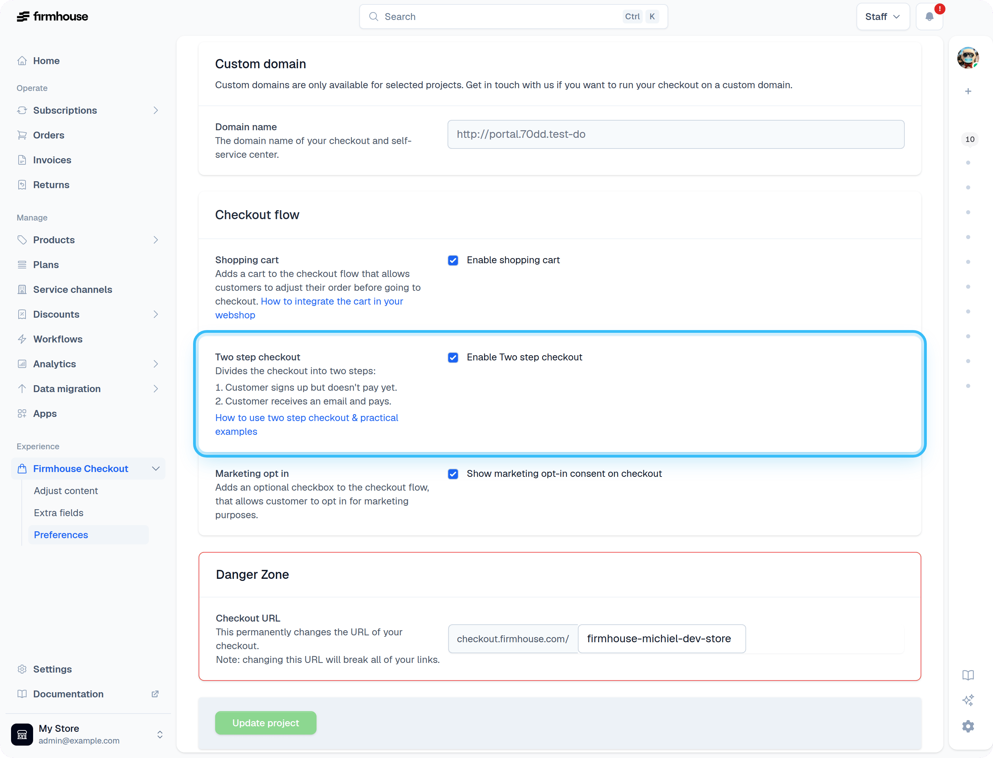Click the Settings cog icon in sidebar
This screenshot has height=758, width=993.
pos(22,669)
